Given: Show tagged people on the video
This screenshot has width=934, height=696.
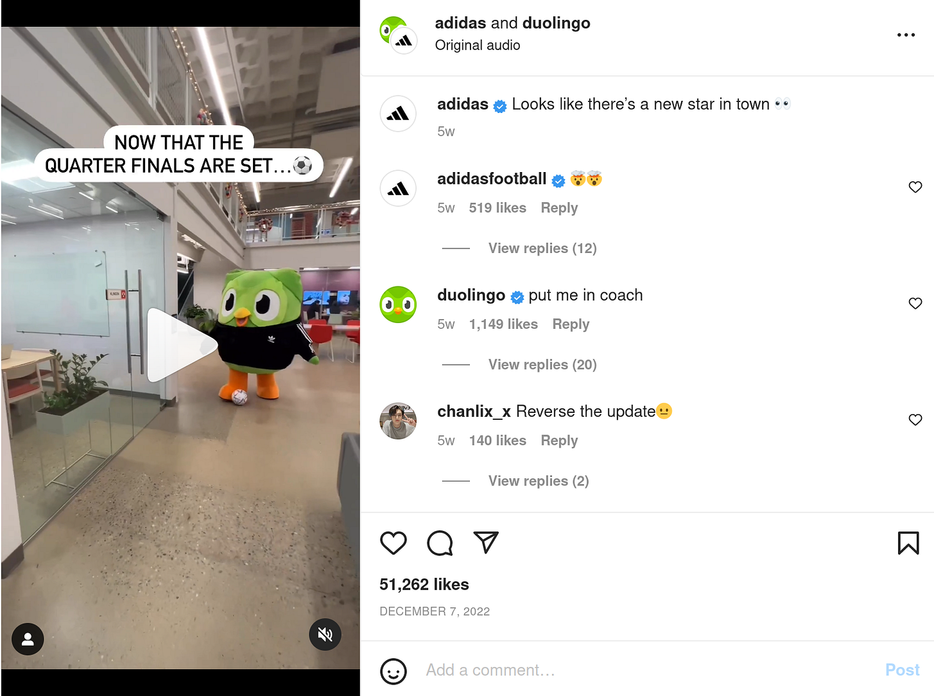Looking at the screenshot, I should coord(28,639).
